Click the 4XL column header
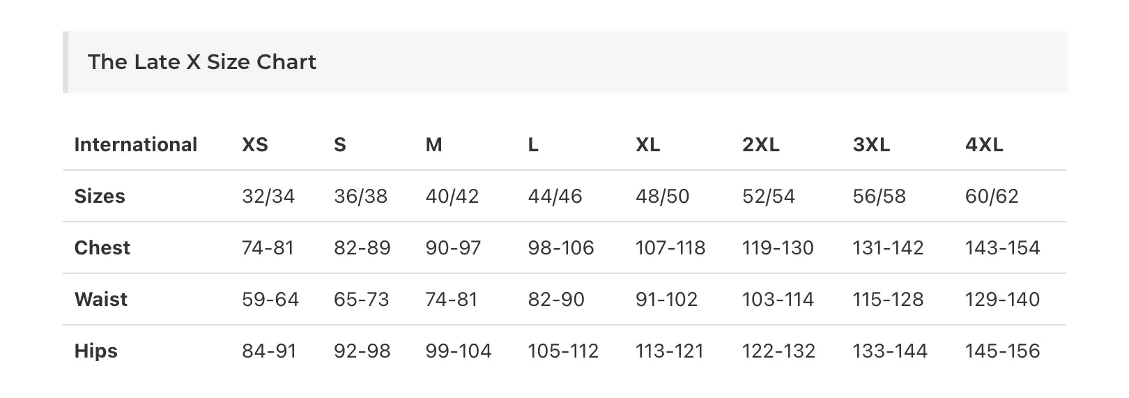The height and width of the screenshot is (398, 1129). point(984,145)
